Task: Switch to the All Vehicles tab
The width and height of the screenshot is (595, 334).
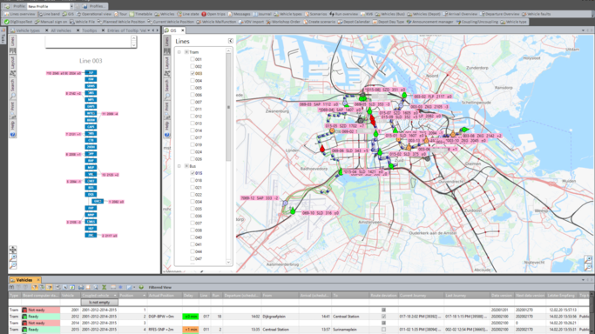Action: pyautogui.click(x=61, y=30)
